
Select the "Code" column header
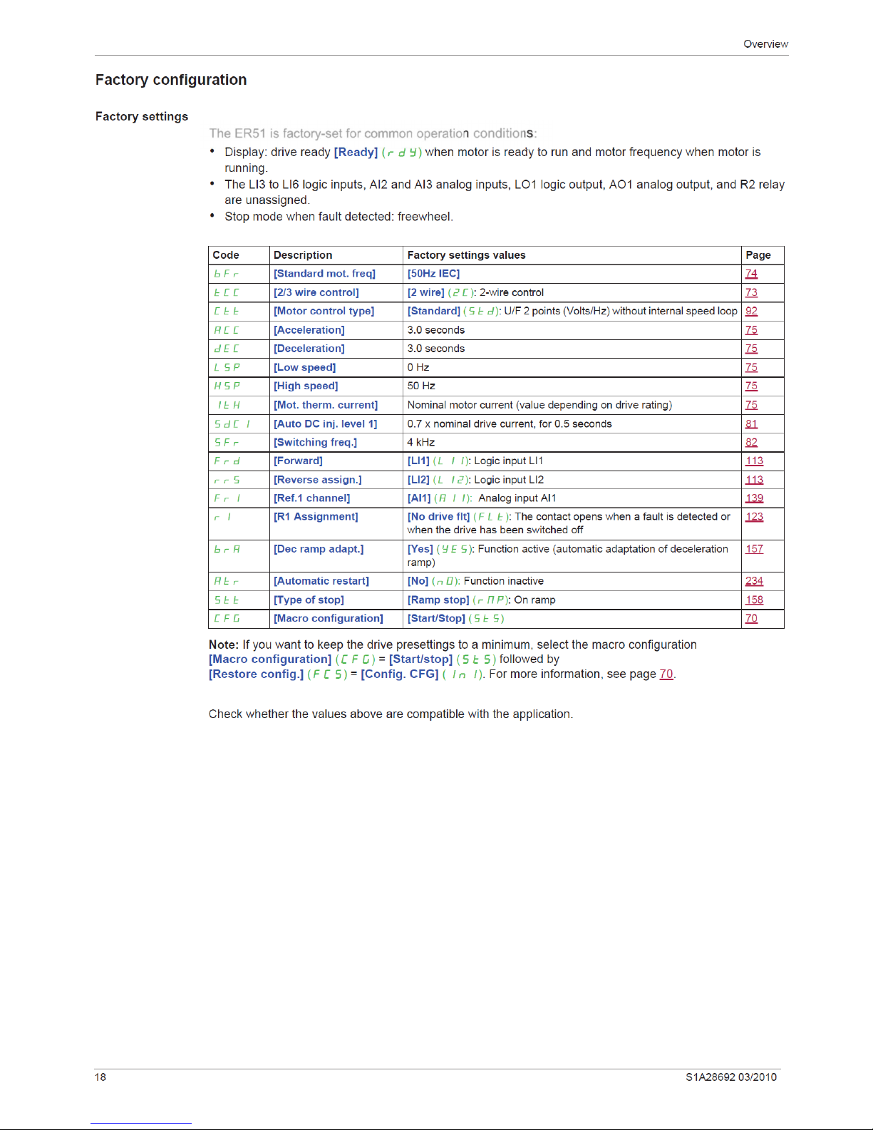[226, 255]
